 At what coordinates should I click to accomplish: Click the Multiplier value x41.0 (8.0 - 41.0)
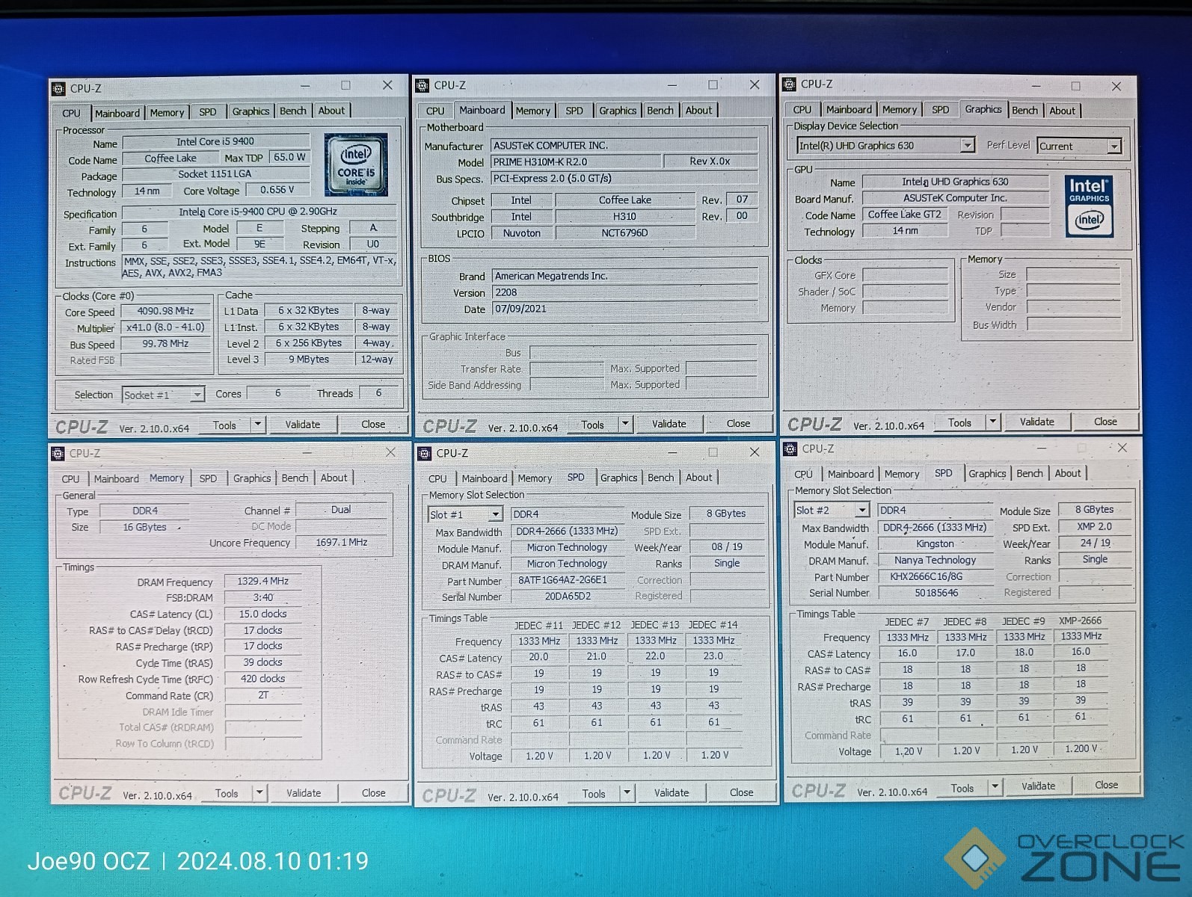click(x=165, y=327)
